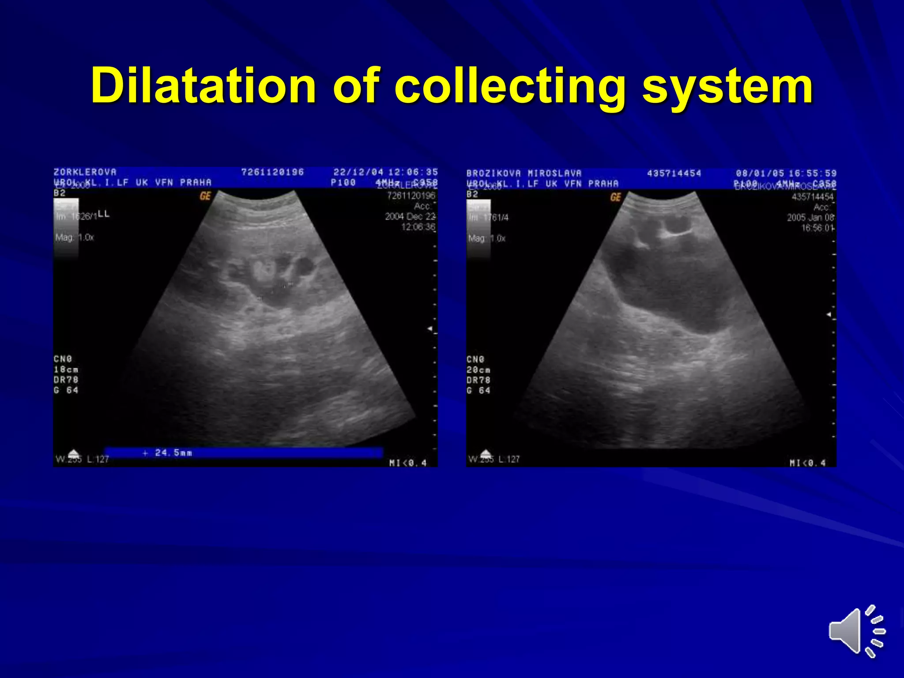Click the '20cm' depth label
The width and height of the screenshot is (904, 678).
tap(478, 370)
